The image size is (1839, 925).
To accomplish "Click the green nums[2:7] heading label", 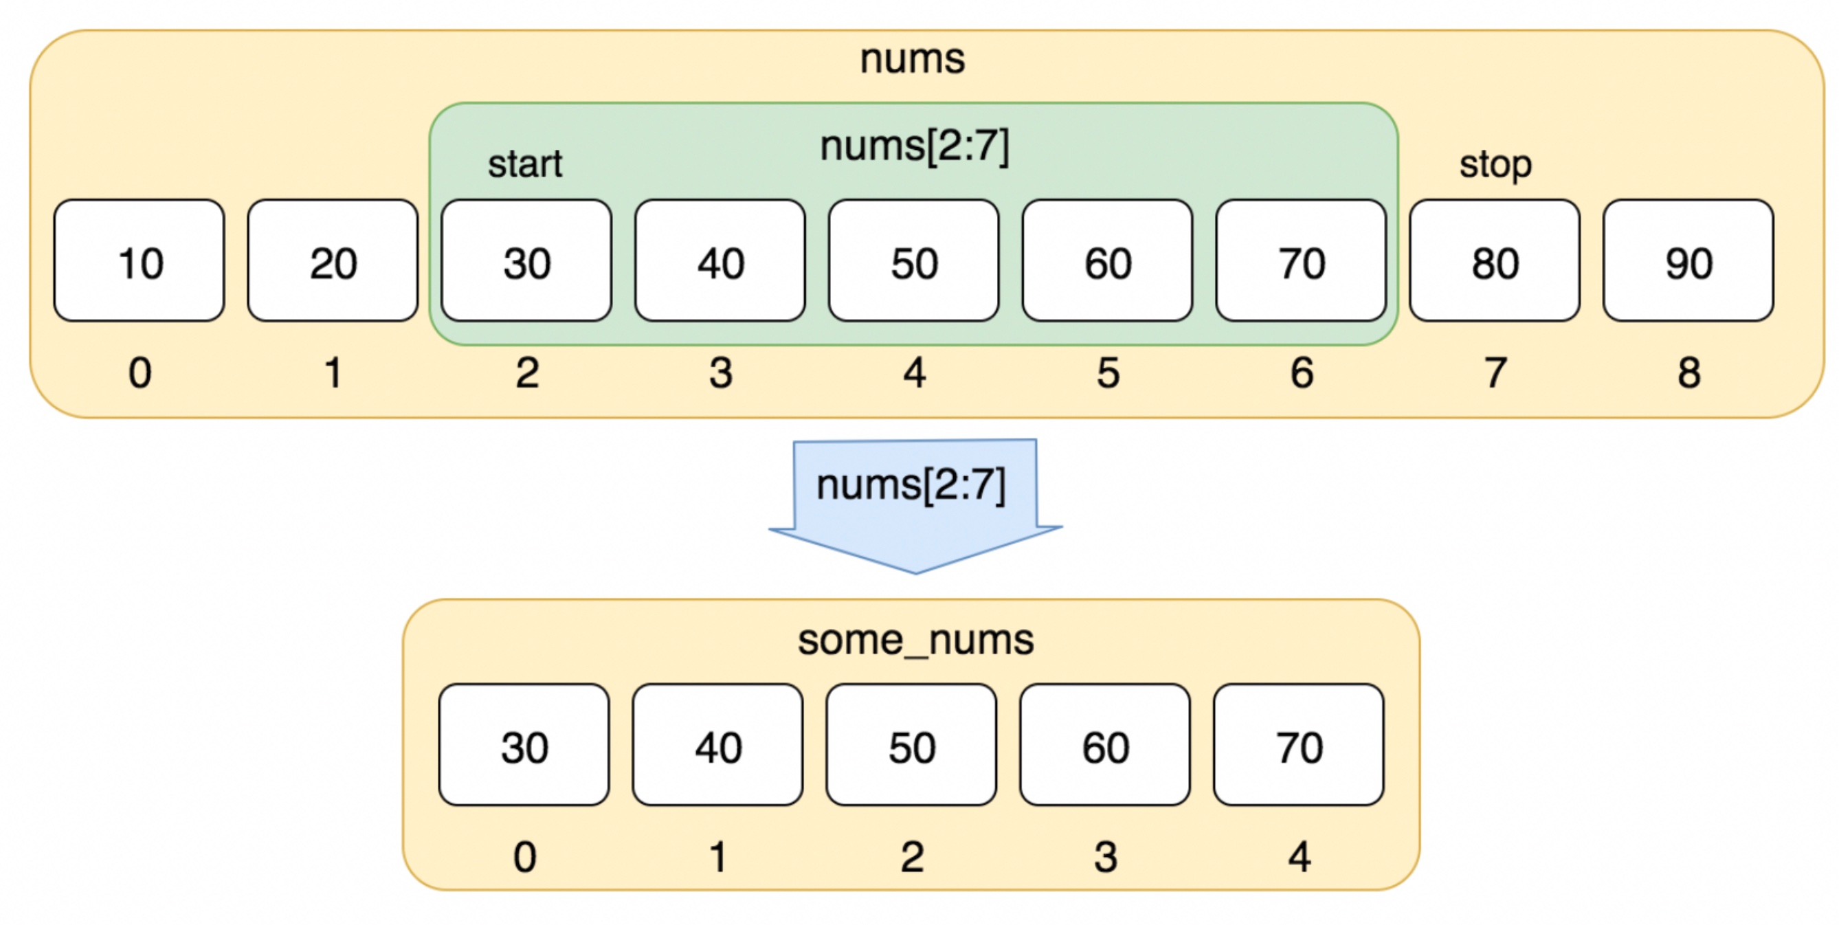I will pyautogui.click(x=915, y=147).
